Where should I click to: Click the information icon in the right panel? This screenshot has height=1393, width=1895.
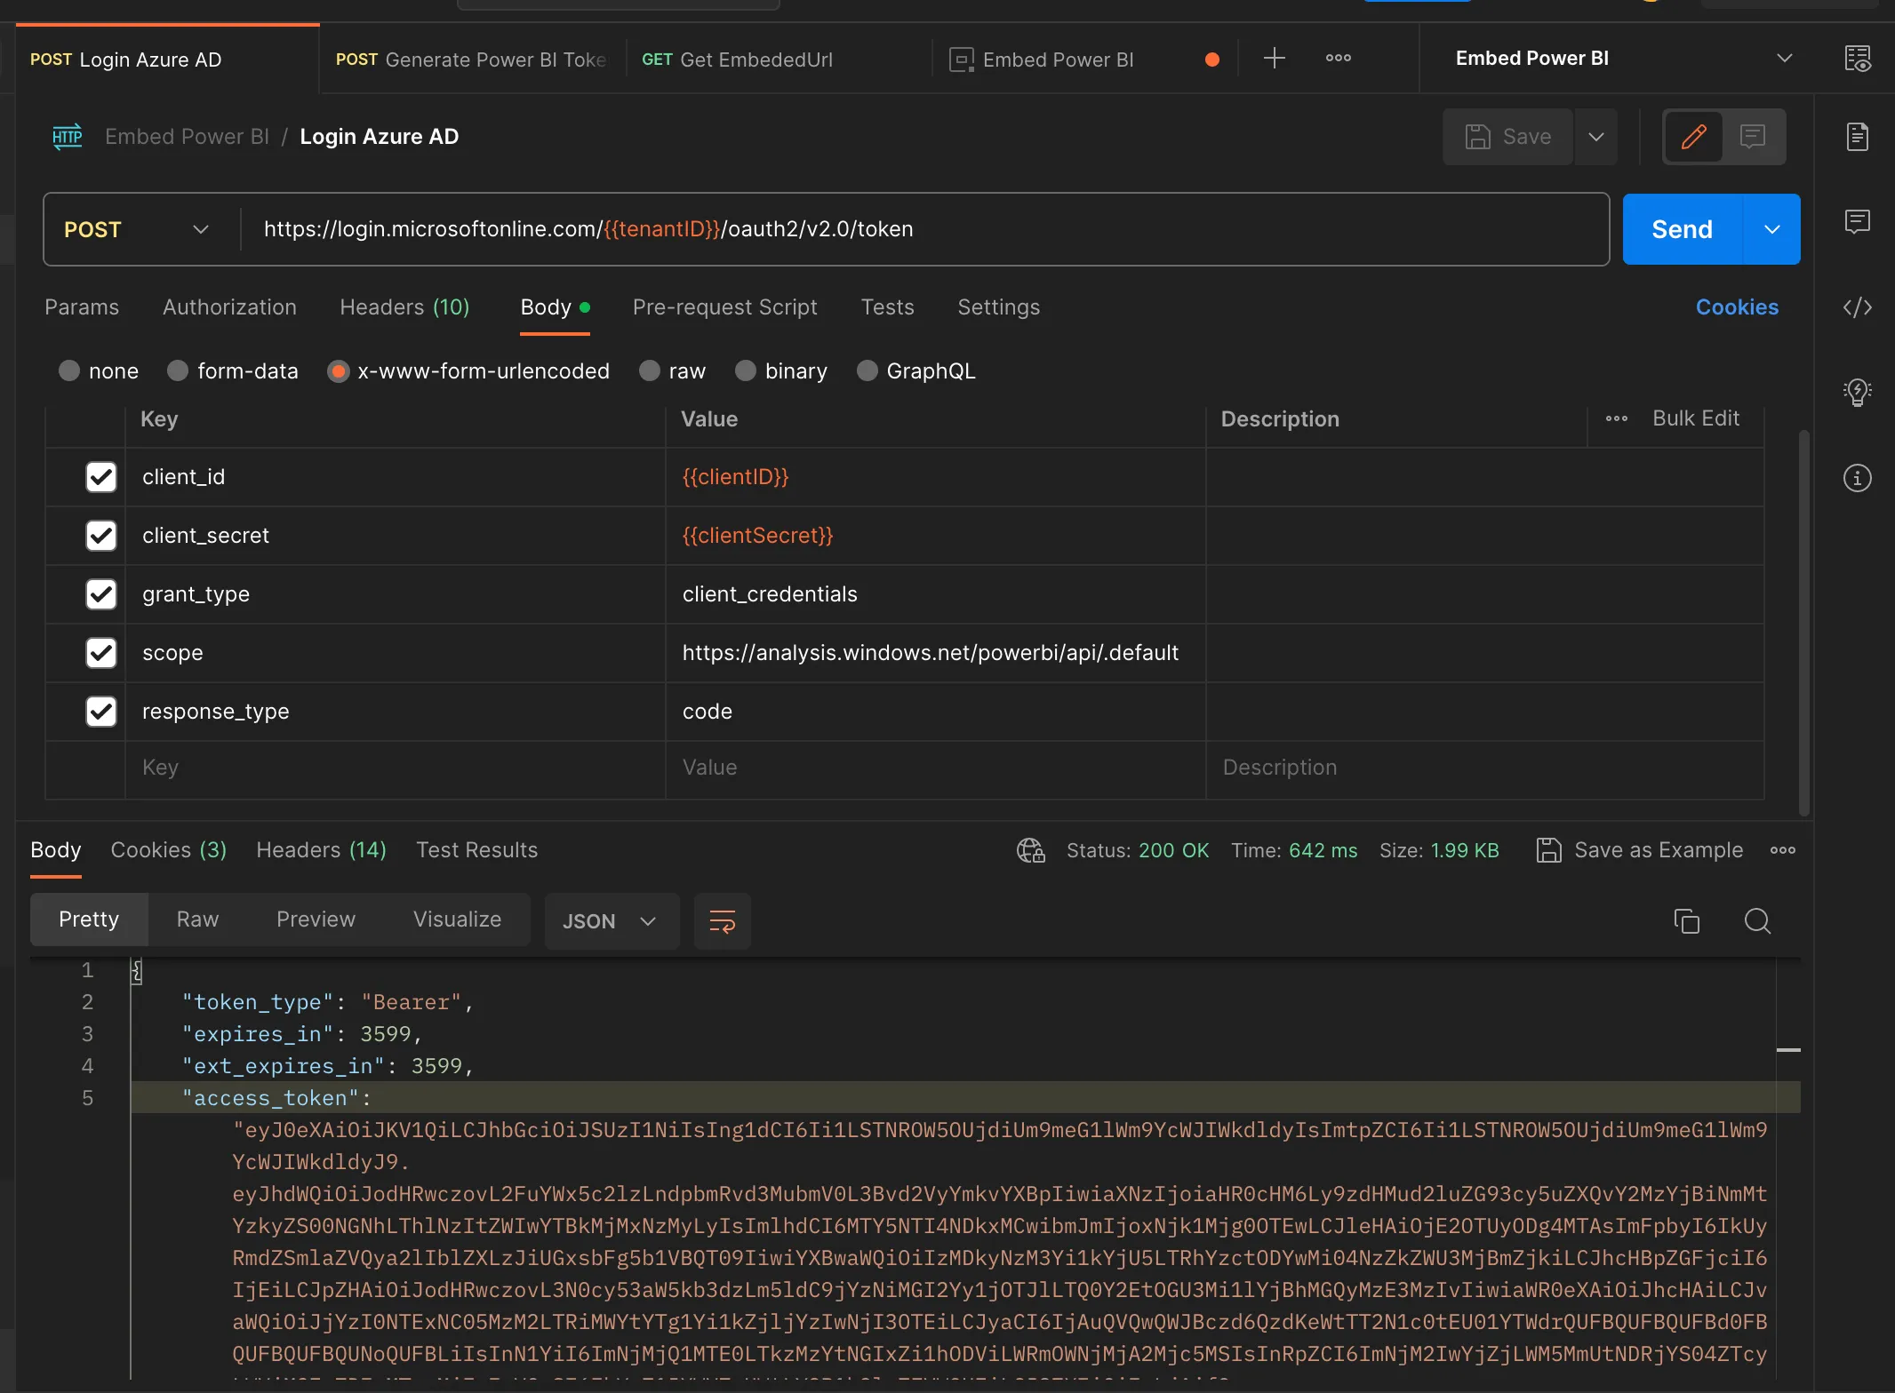pyautogui.click(x=1859, y=474)
